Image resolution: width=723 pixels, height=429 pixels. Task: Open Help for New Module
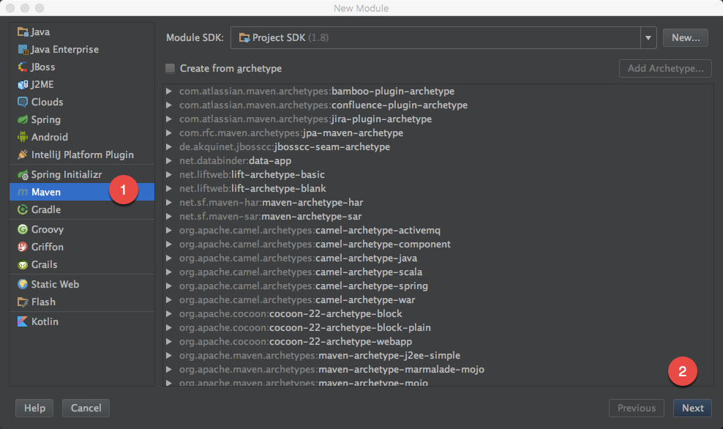click(x=34, y=409)
